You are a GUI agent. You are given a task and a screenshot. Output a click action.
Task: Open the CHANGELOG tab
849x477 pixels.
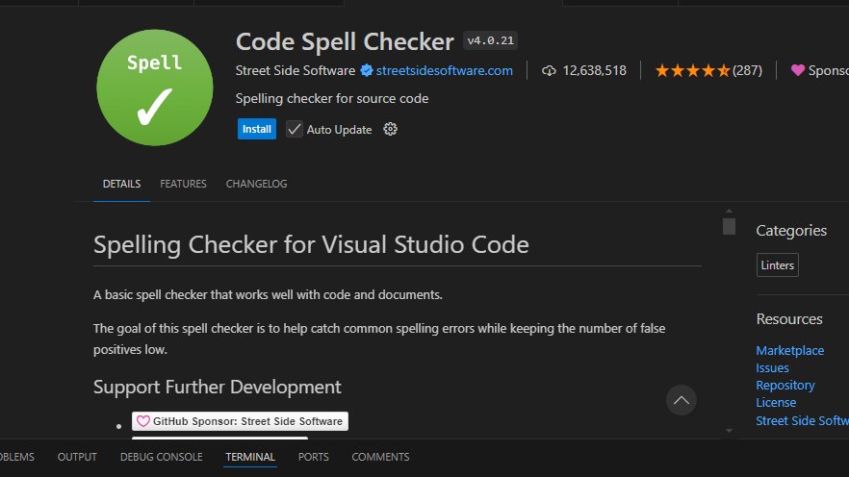click(257, 184)
